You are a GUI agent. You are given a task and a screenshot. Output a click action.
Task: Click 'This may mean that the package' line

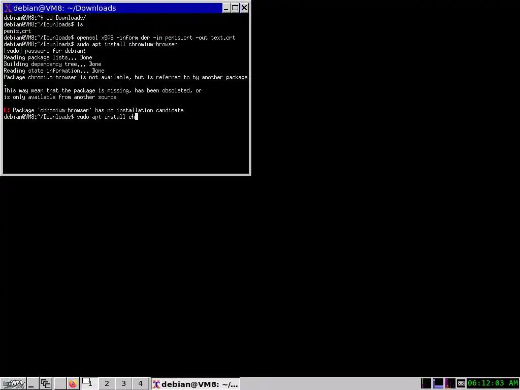[x=103, y=90]
